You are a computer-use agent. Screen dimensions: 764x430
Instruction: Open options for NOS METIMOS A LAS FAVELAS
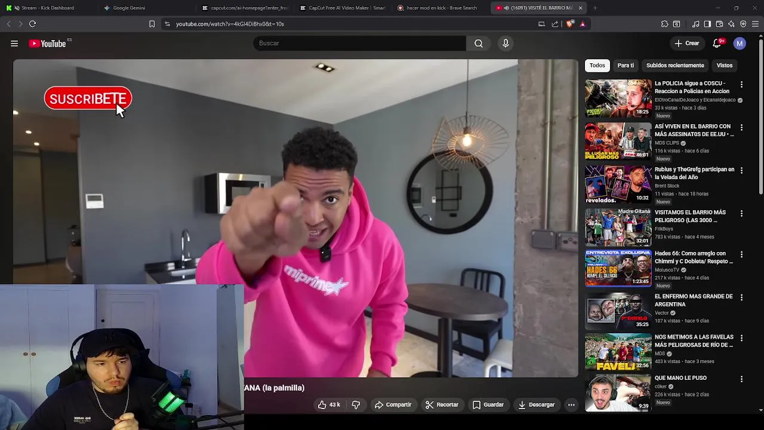pos(741,339)
